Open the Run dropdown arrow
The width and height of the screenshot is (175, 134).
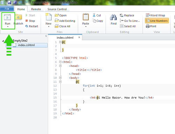(x=8, y=27)
